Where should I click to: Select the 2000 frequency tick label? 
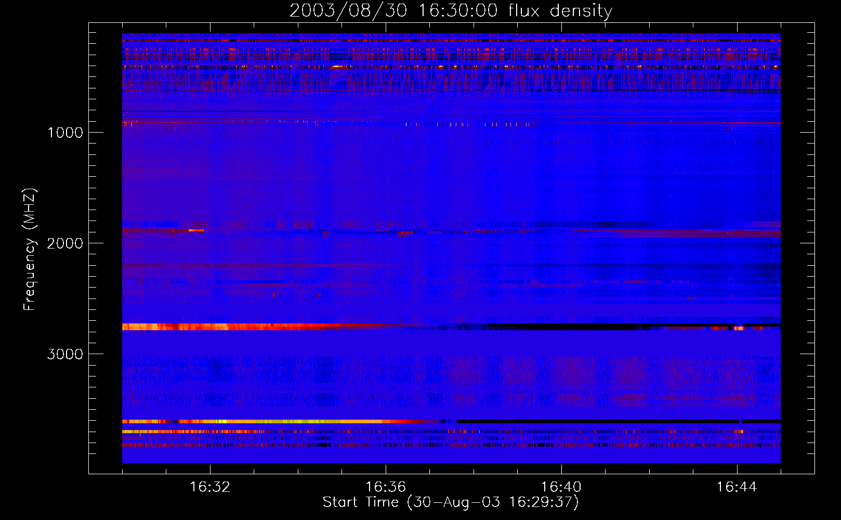(x=65, y=243)
